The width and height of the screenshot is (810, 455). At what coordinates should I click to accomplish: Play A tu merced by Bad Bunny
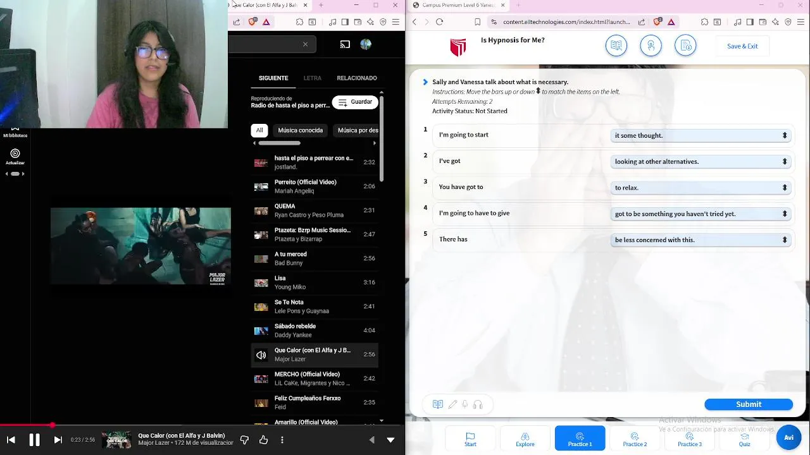(x=315, y=258)
